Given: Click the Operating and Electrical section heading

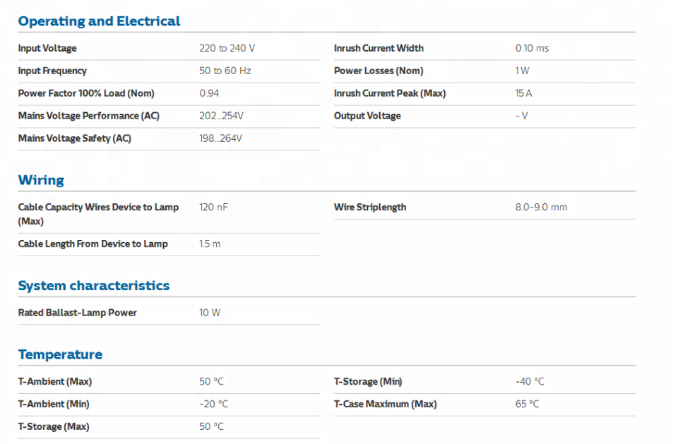Looking at the screenshot, I should tap(99, 21).
